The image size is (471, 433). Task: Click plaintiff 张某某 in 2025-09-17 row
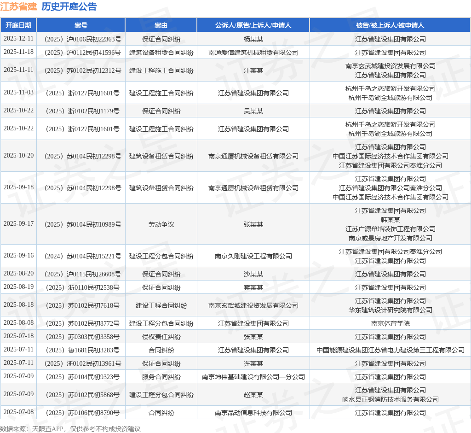click(253, 224)
